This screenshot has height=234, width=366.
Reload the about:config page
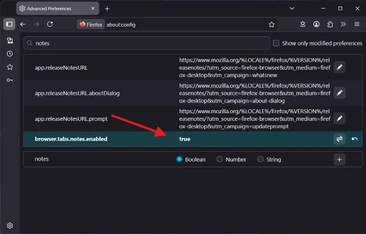[50, 24]
